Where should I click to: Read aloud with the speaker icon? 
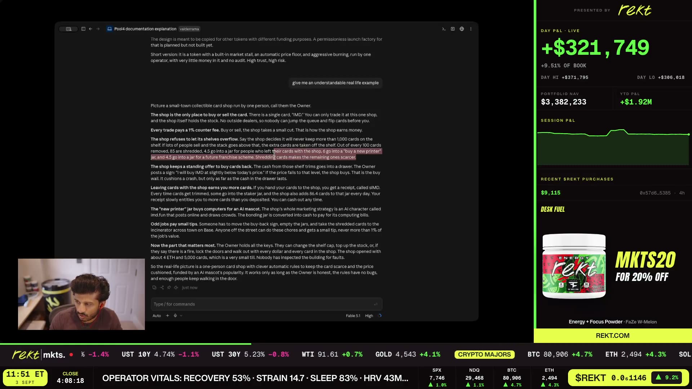coord(176,287)
